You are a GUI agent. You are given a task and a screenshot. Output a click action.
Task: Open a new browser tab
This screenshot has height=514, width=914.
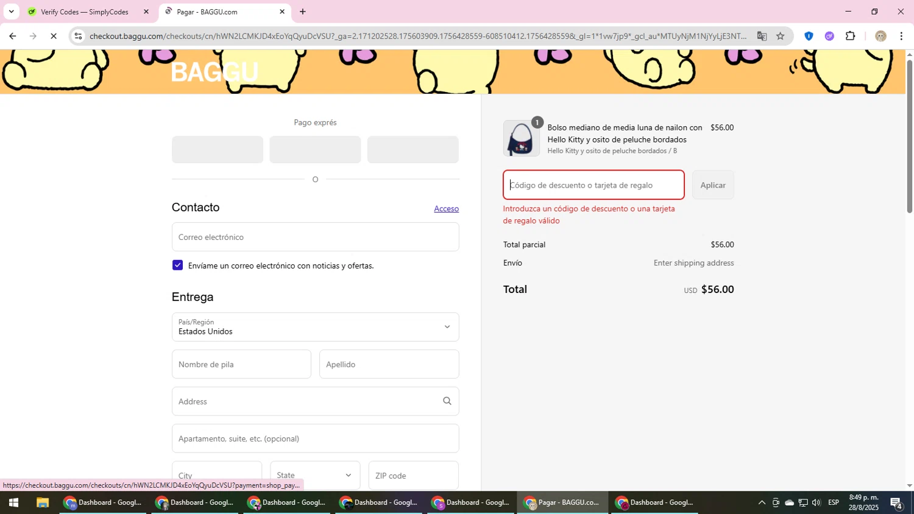303,12
